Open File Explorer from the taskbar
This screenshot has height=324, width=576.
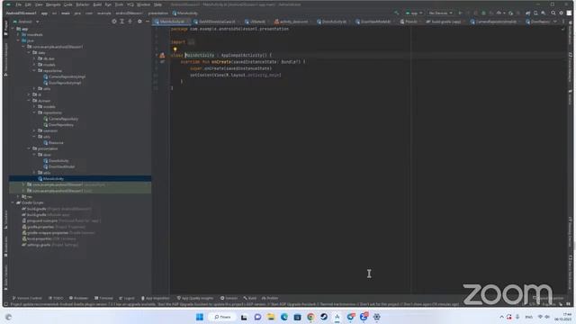point(271,317)
